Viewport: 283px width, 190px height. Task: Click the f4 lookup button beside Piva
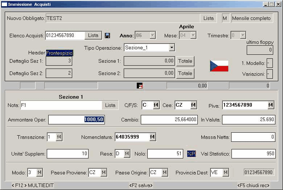[271, 105]
